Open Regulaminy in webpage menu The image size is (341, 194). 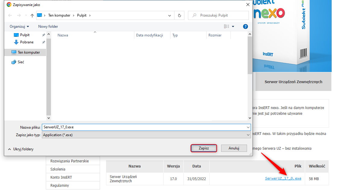click(60, 186)
